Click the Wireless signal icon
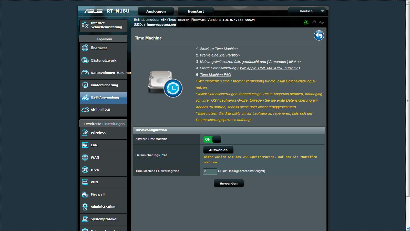 (85, 133)
